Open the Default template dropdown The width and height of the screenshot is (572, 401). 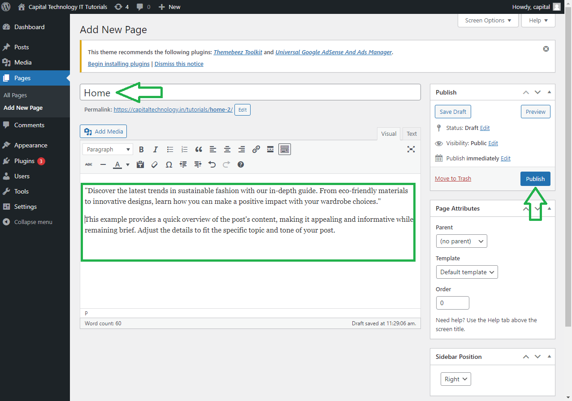click(467, 272)
